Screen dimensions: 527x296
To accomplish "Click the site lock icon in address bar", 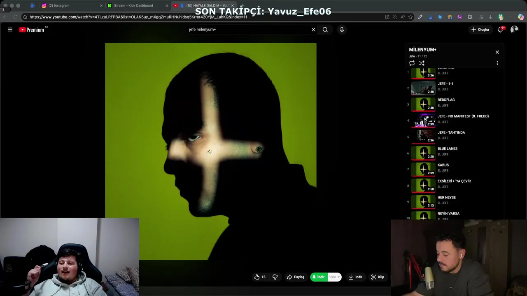I will (26, 17).
